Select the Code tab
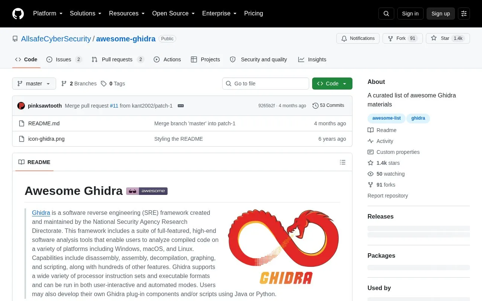 point(26,59)
